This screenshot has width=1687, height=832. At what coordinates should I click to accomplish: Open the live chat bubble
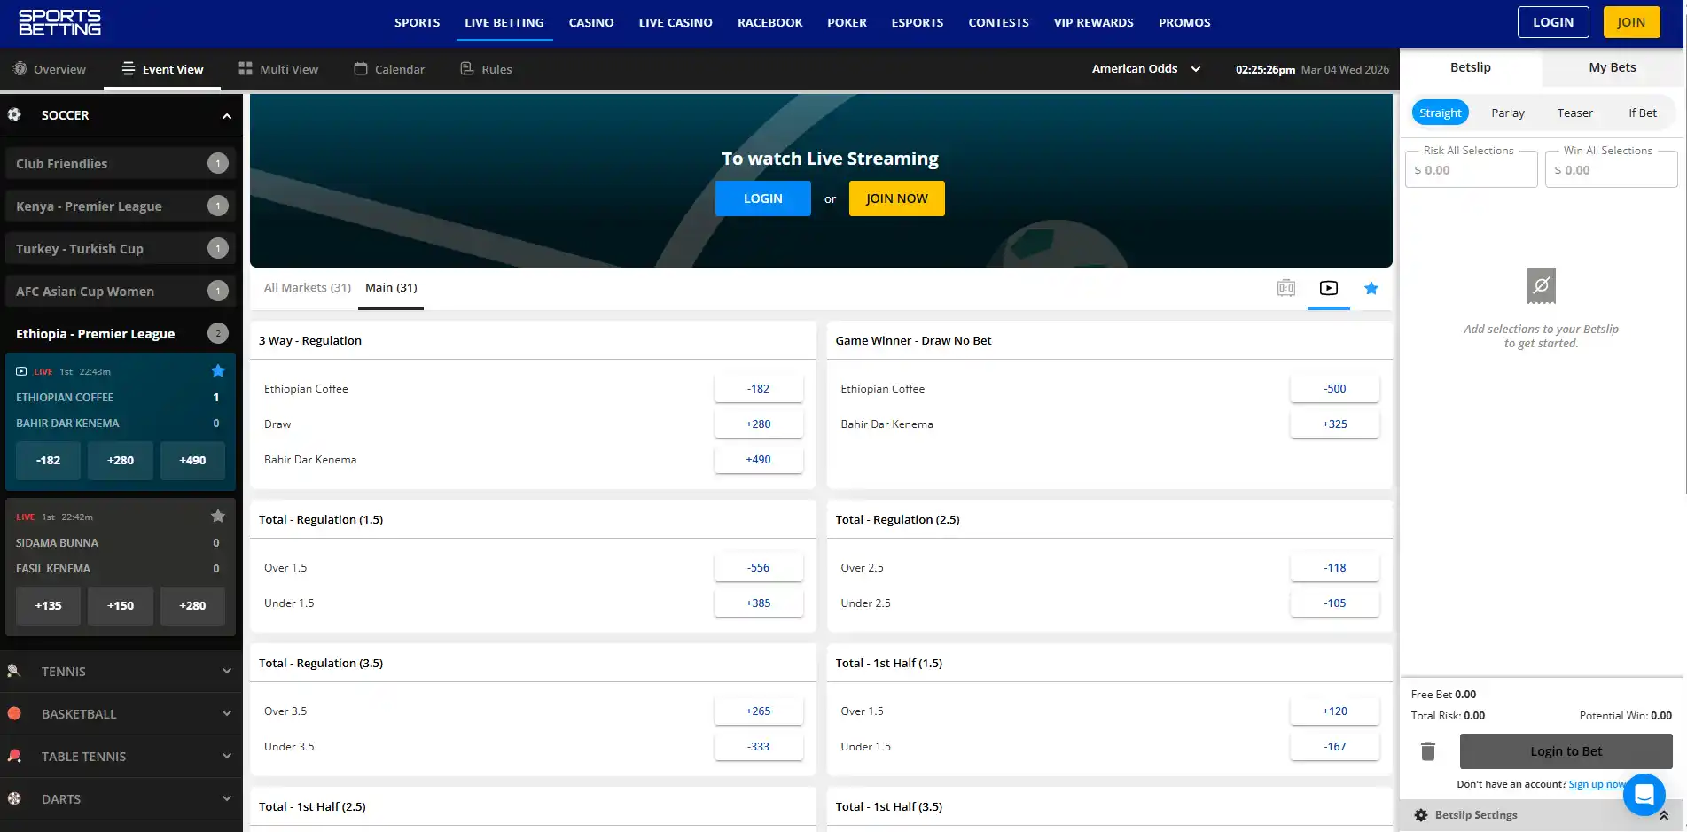[1644, 795]
